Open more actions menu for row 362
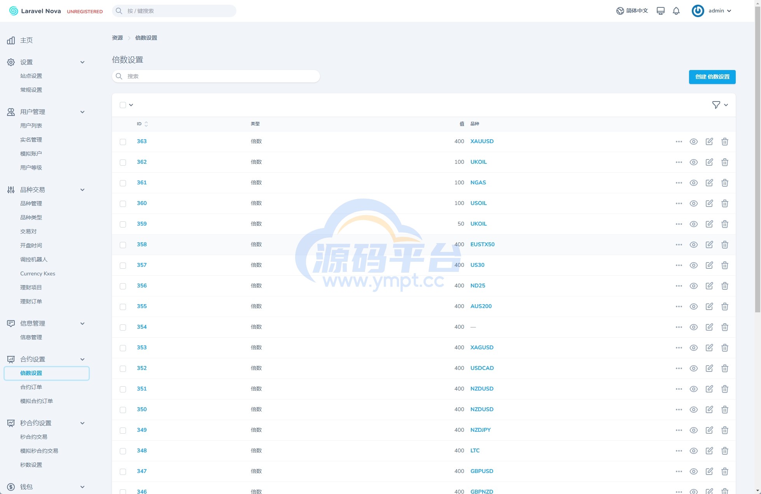 (679, 162)
